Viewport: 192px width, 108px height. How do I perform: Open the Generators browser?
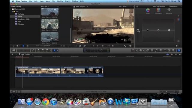pyautogui.click(x=169, y=50)
